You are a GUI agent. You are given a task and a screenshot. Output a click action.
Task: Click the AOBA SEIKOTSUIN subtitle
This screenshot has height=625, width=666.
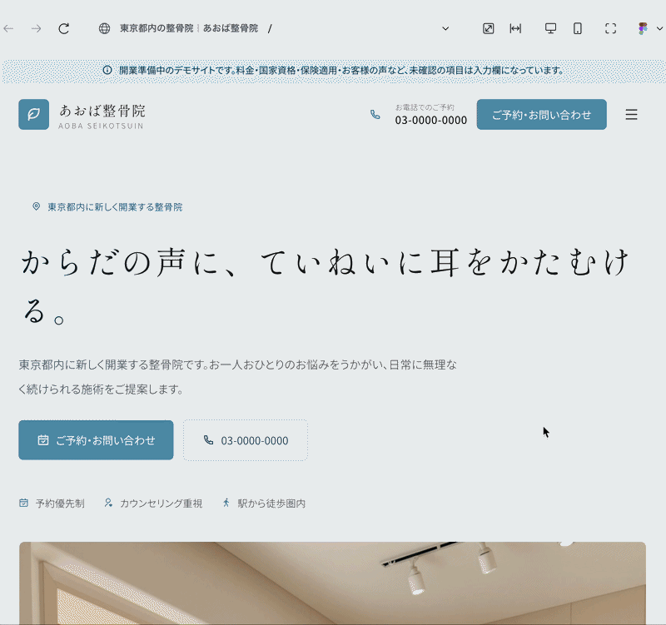pos(101,126)
